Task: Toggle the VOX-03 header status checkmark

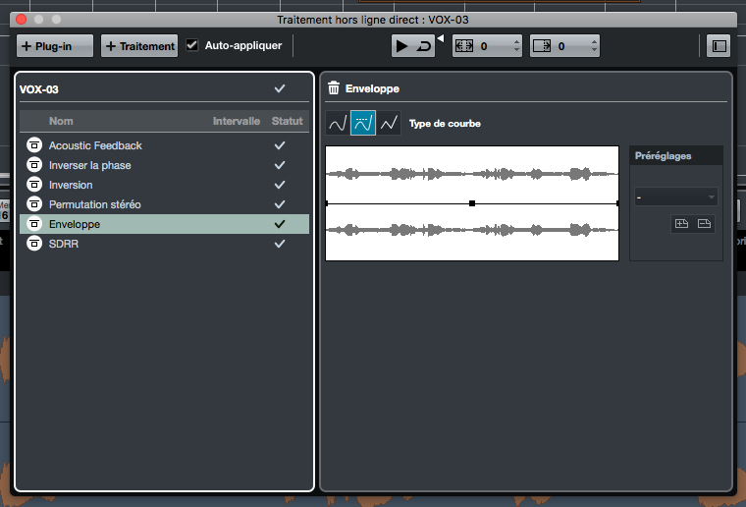Action: [280, 88]
